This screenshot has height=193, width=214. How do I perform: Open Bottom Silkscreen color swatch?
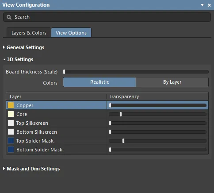[x=11, y=132]
